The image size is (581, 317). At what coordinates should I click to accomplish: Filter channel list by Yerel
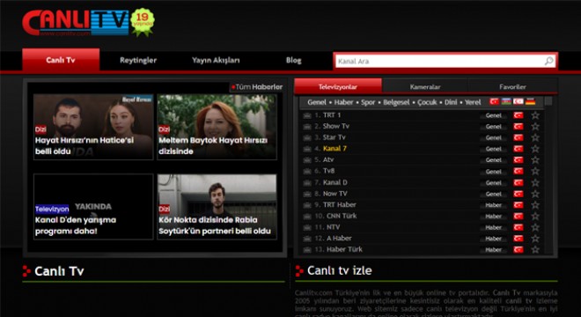point(473,102)
